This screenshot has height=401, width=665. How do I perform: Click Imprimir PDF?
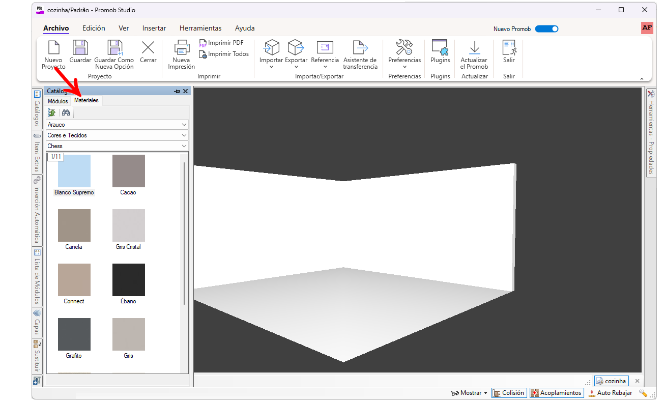pos(221,43)
